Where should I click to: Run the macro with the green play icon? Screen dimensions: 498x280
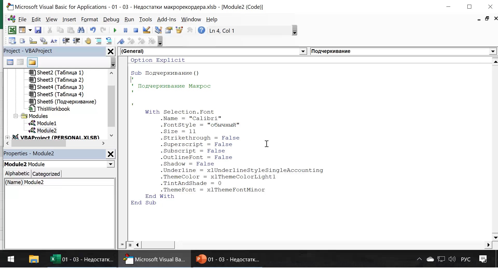(115, 31)
